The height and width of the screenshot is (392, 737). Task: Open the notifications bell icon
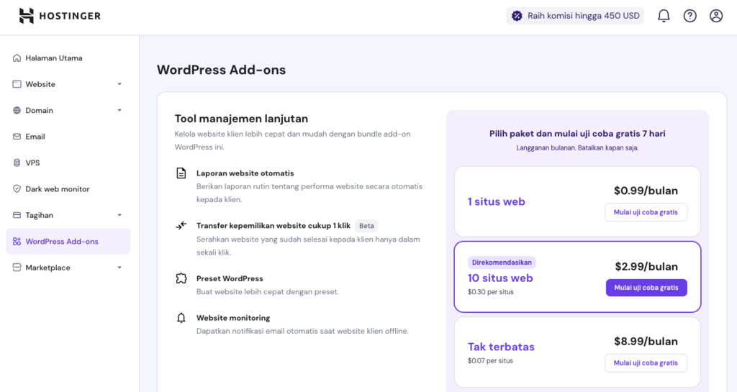tap(663, 16)
